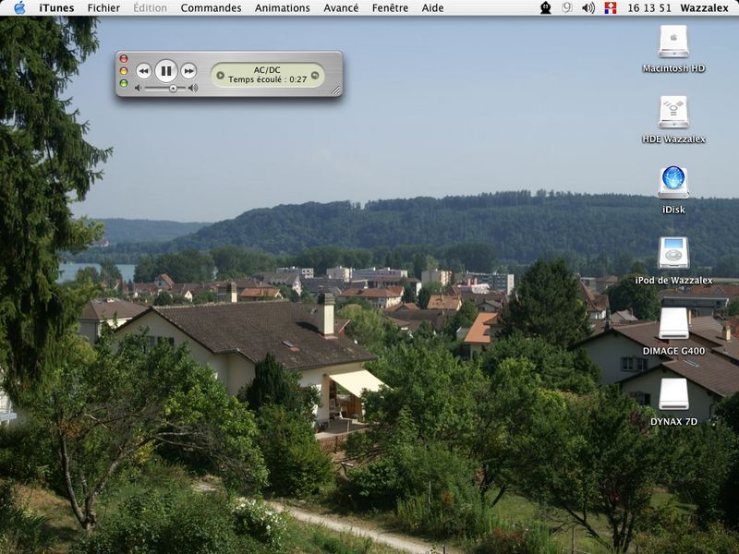Skip forward to next track
The height and width of the screenshot is (554, 739).
(188, 71)
